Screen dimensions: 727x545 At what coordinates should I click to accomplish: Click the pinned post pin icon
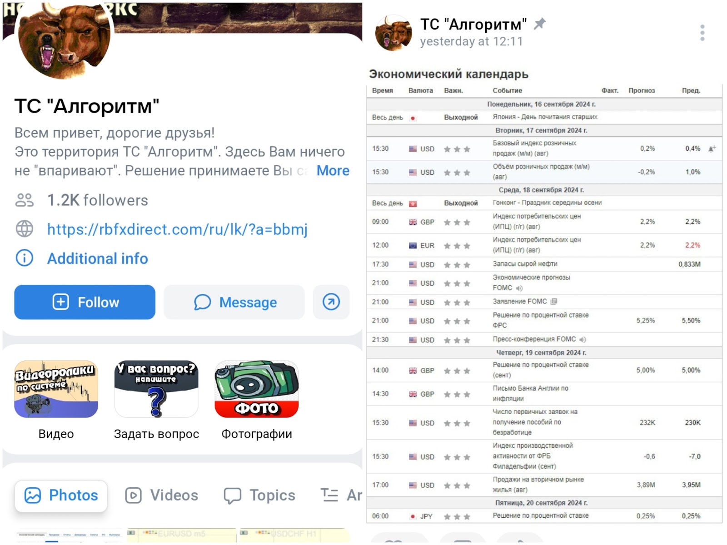[539, 24]
